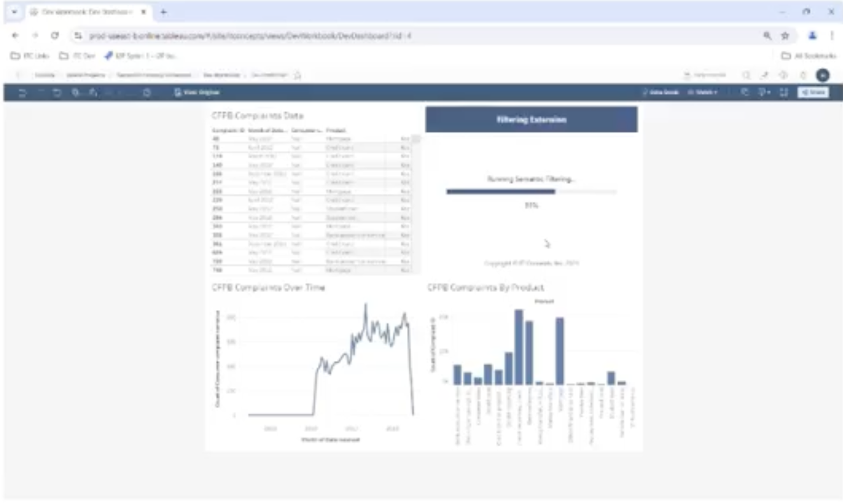The image size is (843, 504).
Task: Click the Product column header
Action: (x=336, y=130)
